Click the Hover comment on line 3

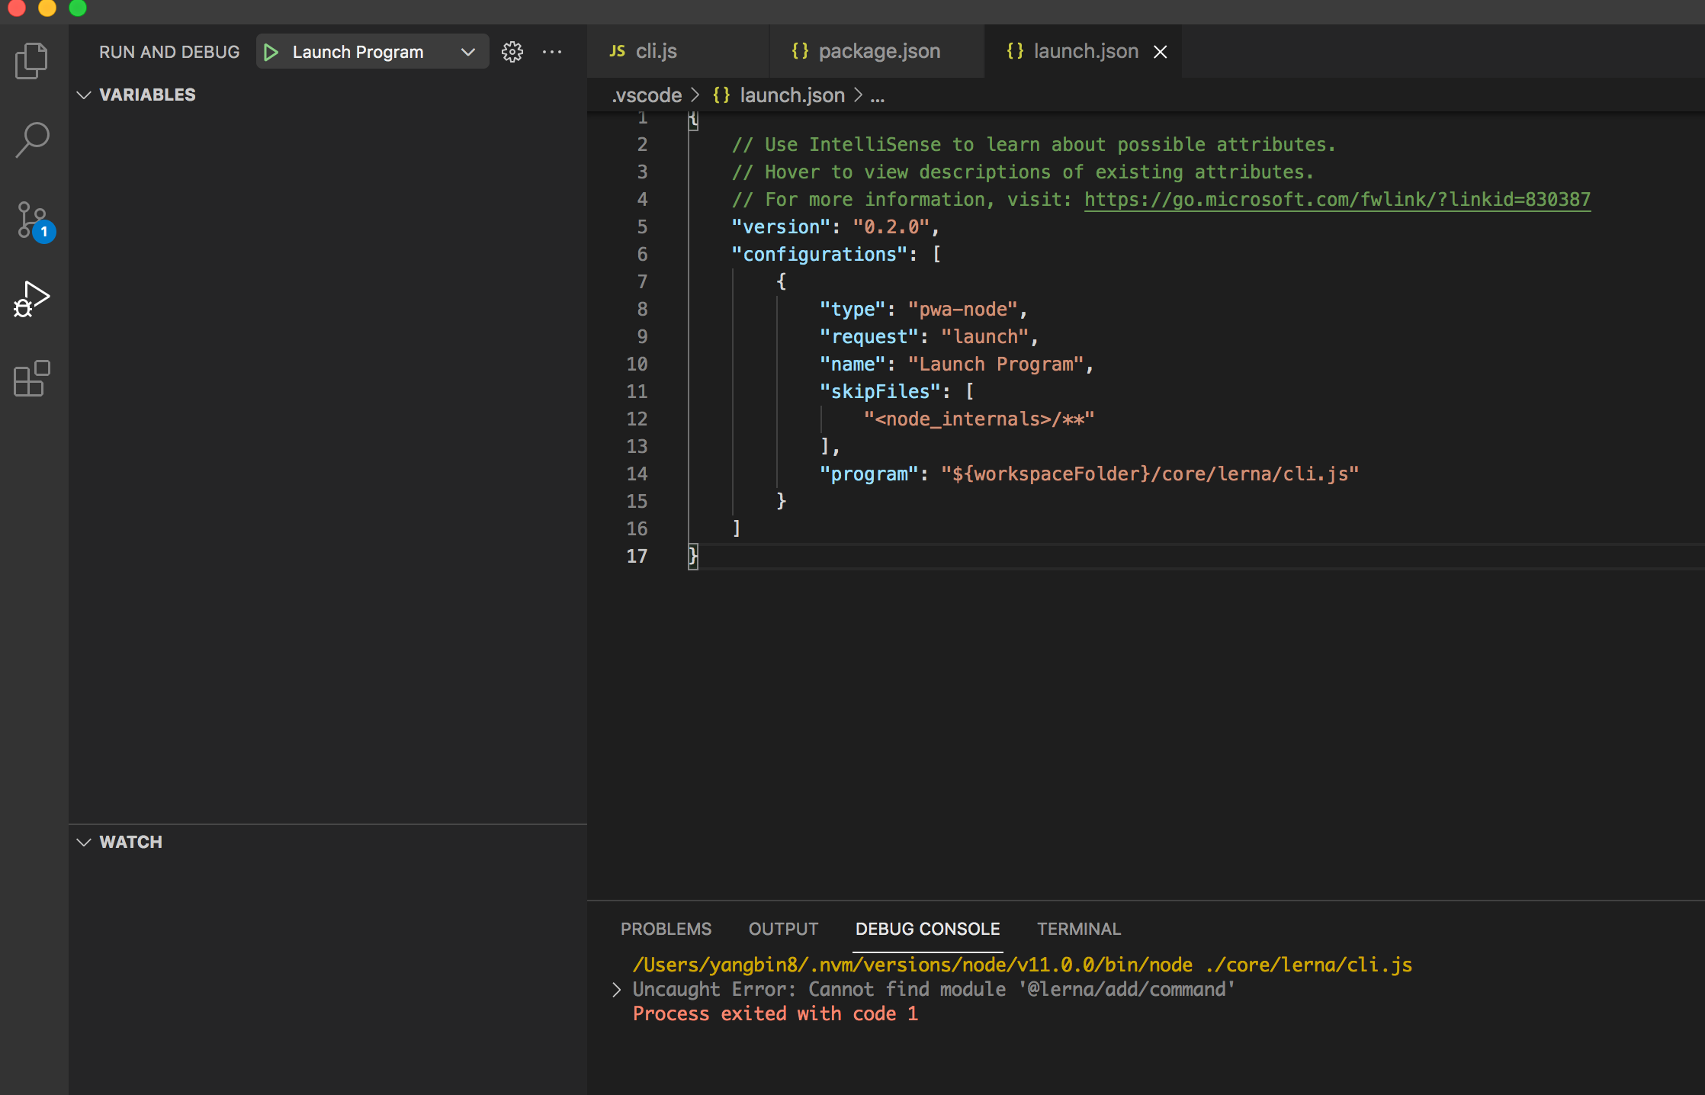1023,172
